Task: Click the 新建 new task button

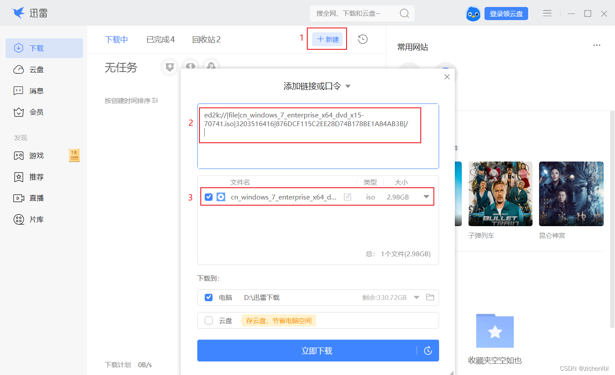Action: pos(327,39)
